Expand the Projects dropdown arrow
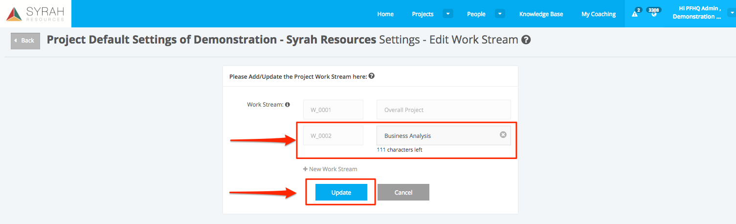 tap(448, 14)
